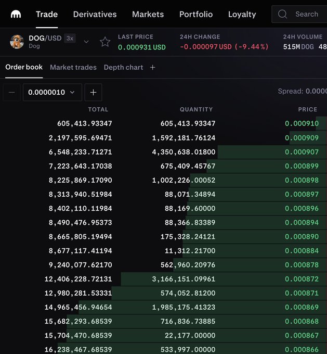Select bid price 0.000869

302,307
